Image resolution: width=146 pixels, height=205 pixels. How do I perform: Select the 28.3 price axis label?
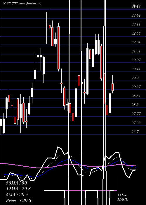135,105
